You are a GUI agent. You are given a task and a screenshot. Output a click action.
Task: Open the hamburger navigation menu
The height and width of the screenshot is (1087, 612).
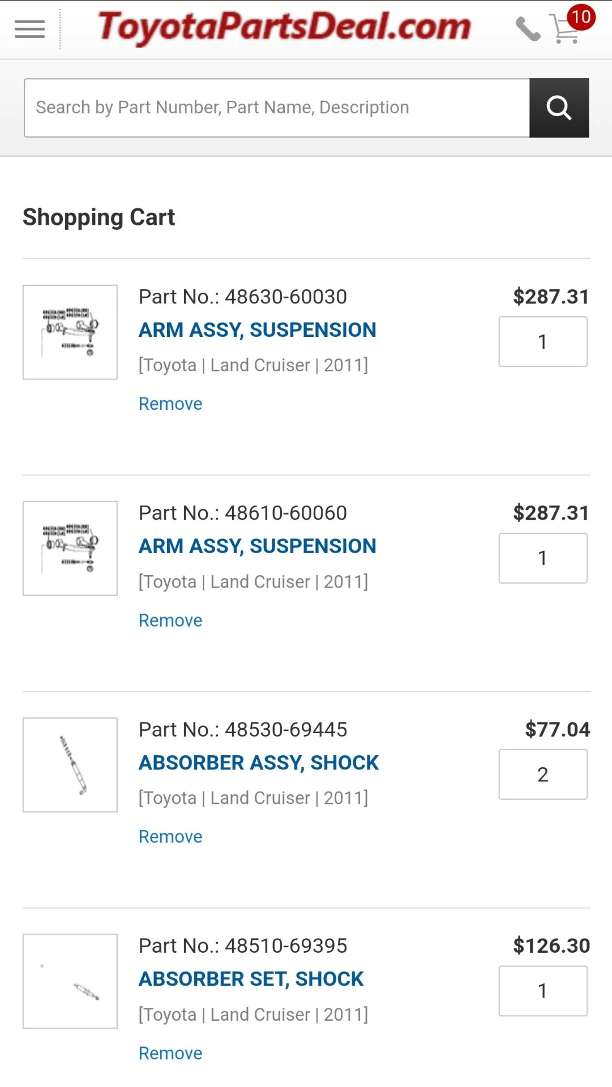click(29, 29)
